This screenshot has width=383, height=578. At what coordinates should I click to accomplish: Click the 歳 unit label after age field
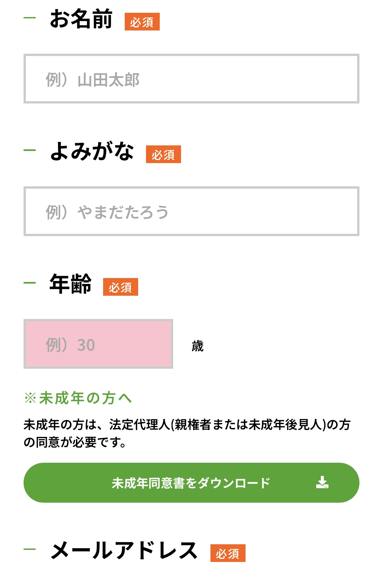pos(197,346)
